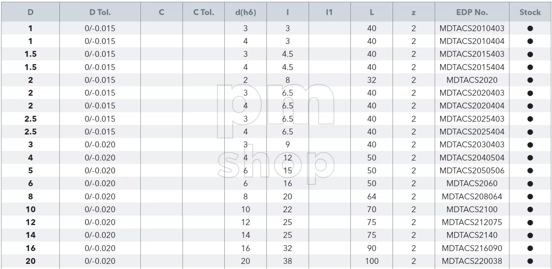Click stock dot for MDTACS2100
Image resolution: width=552 pixels, height=269 pixels.
(530, 210)
